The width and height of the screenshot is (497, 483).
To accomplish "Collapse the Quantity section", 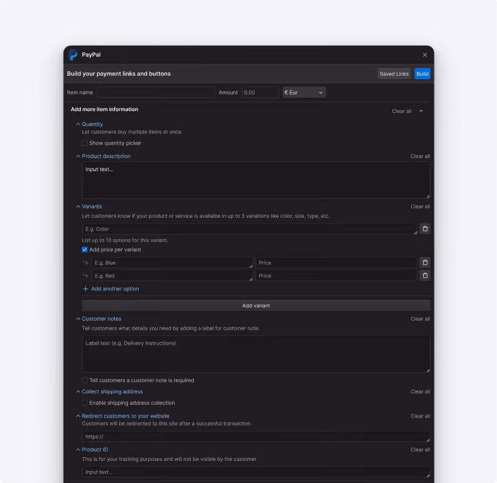I will pyautogui.click(x=78, y=124).
